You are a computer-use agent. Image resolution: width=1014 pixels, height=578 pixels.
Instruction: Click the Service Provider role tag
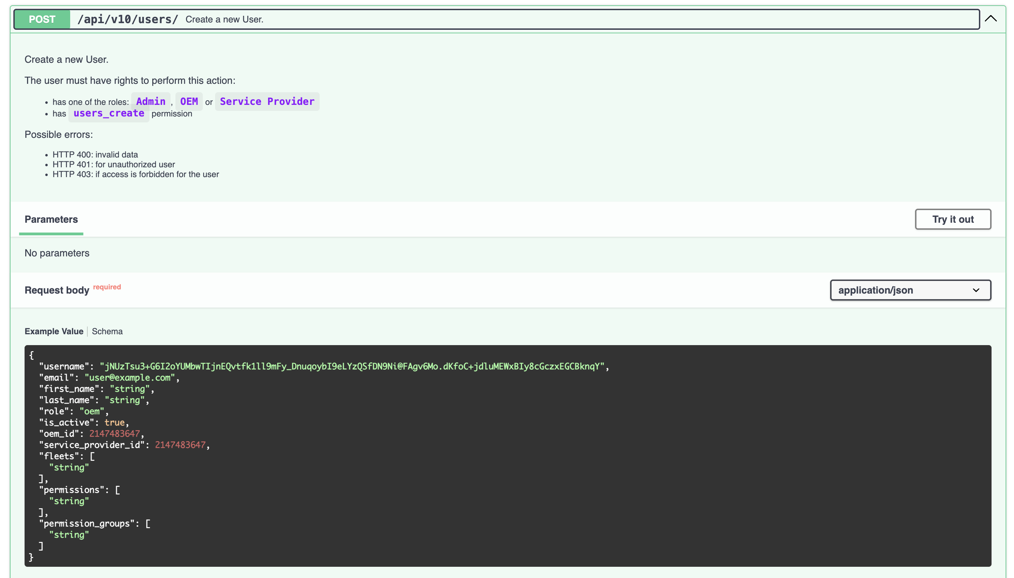point(267,101)
